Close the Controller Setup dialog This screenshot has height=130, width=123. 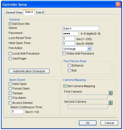click(118, 5)
